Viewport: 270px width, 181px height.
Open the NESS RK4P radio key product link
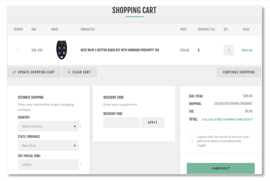[120, 50]
